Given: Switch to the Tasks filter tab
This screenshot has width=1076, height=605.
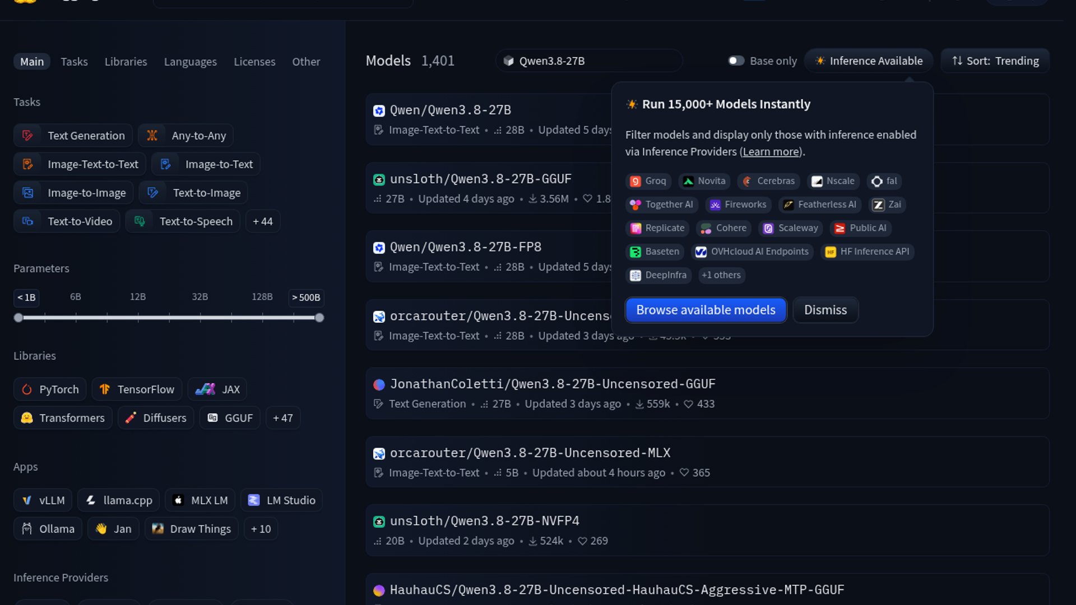Looking at the screenshot, I should 75,62.
